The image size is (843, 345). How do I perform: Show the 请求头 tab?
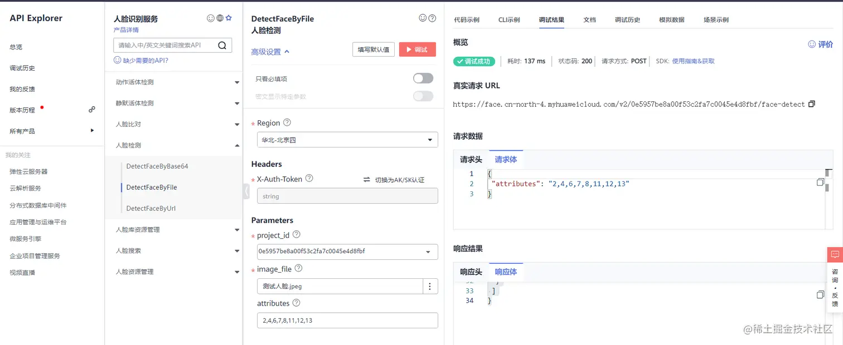pyautogui.click(x=471, y=160)
